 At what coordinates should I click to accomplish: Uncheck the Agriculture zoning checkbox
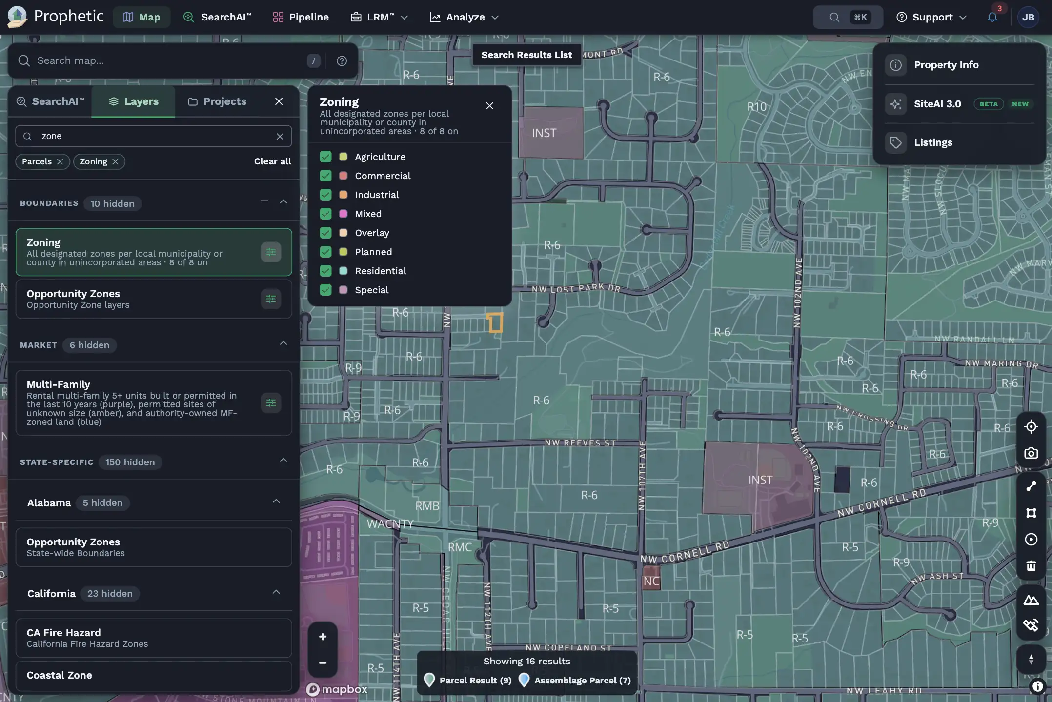[325, 157]
